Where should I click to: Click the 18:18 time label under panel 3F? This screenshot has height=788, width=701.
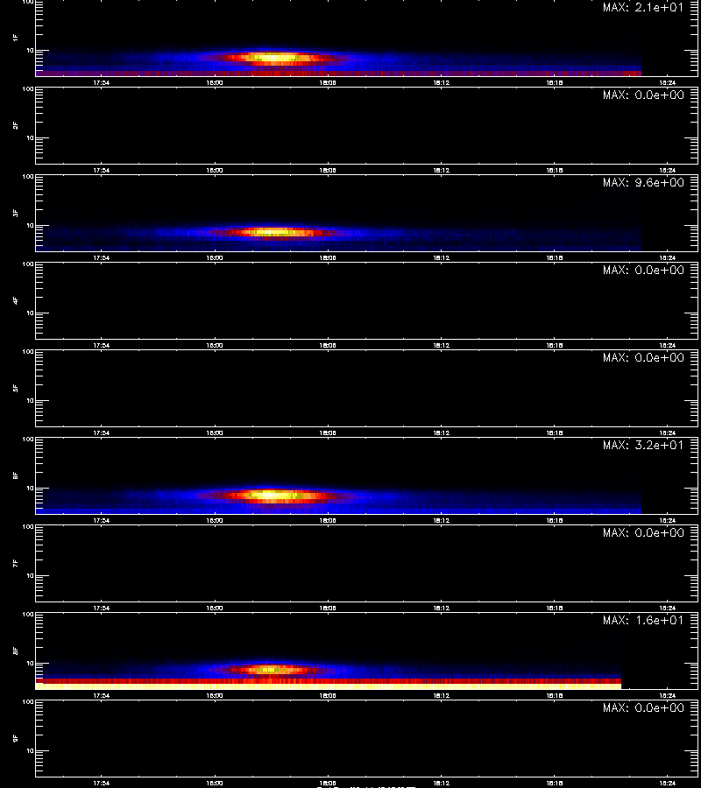[x=554, y=257]
